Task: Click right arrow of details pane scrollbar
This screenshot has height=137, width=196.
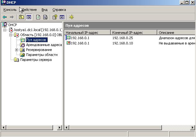Action: tap(193, 128)
